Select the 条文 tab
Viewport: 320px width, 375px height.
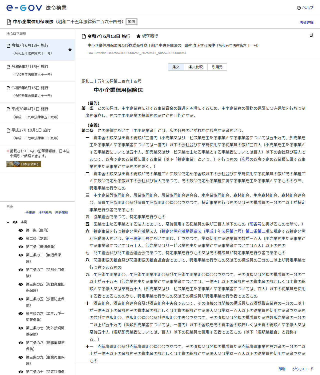coord(176,67)
